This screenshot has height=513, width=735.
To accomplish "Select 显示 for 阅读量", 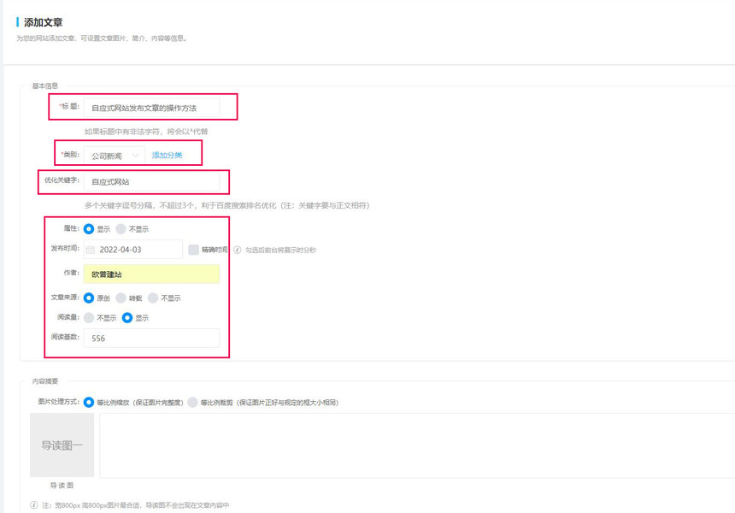I will pos(127,318).
